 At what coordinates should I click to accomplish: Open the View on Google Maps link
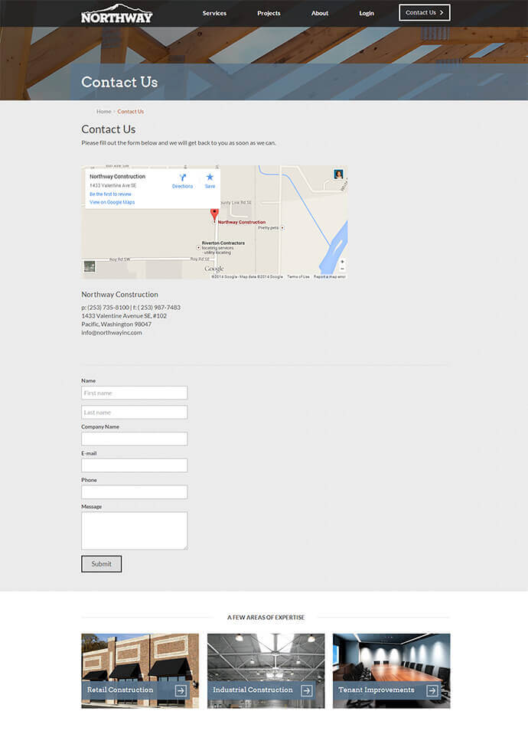pyautogui.click(x=112, y=202)
